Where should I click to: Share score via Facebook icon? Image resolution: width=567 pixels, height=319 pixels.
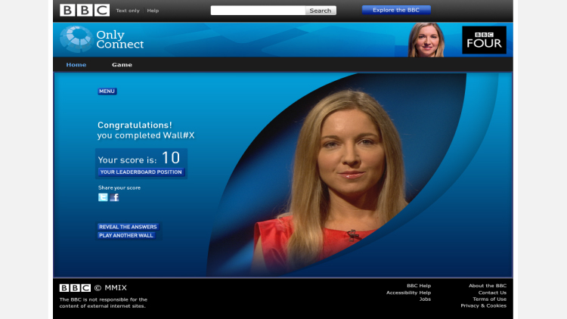(115, 197)
